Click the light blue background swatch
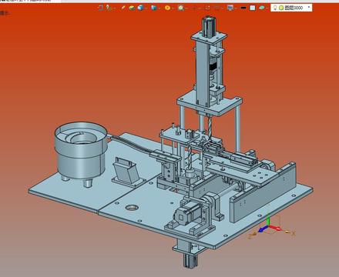339x277 pixels. point(253,8)
